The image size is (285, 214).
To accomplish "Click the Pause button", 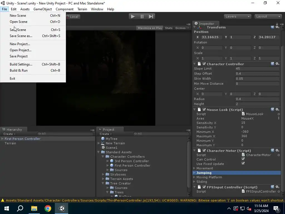I will tap(142, 16).
